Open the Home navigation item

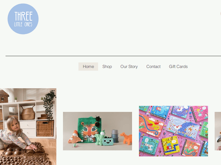pyautogui.click(x=88, y=67)
